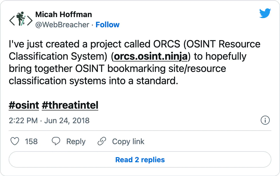Click the speech bubble reply icon
The image size is (280, 176).
pos(56,141)
